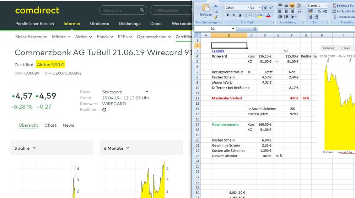Click the insert function fx icon
Image resolution: width=355 pixels, height=198 pixels.
pyautogui.click(x=254, y=28)
